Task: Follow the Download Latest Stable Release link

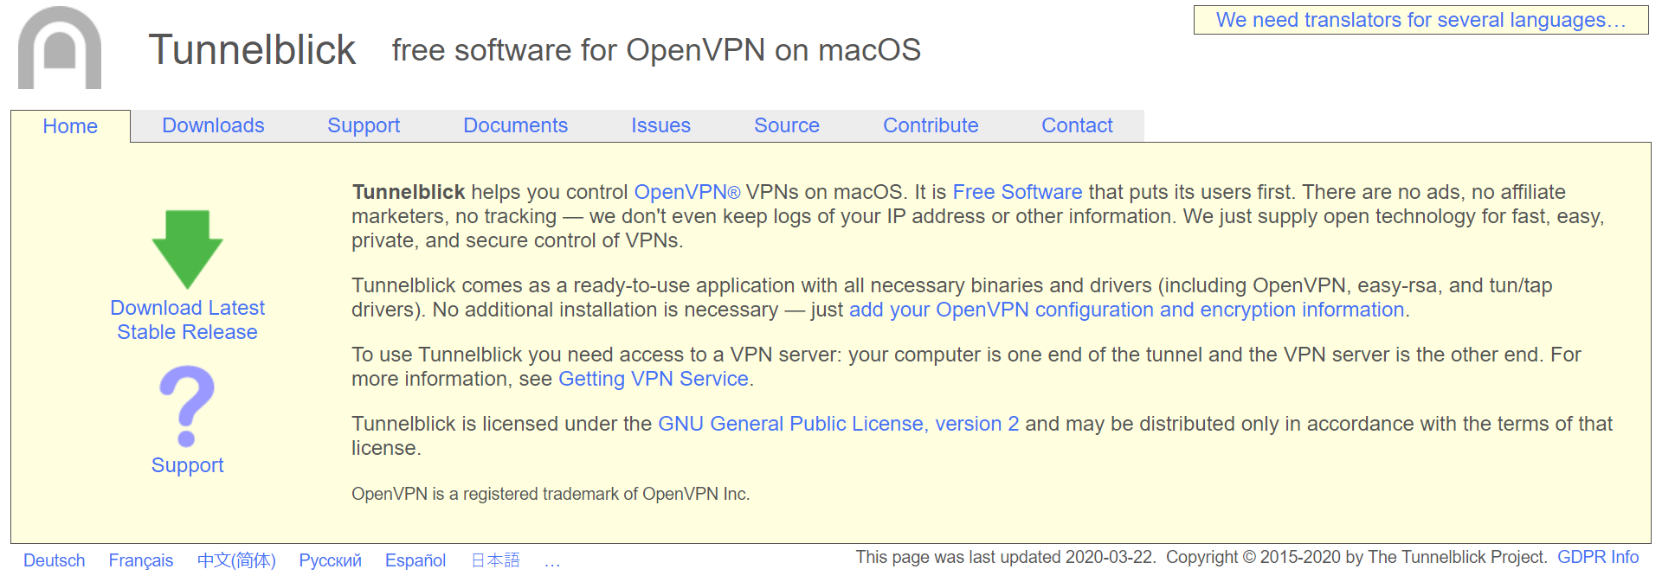Action: 187,320
